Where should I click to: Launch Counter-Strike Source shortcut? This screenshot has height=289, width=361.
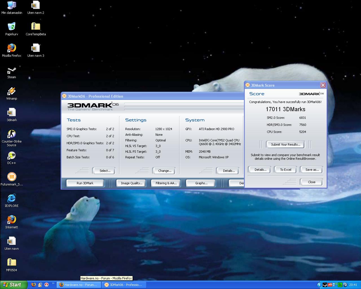[12, 138]
